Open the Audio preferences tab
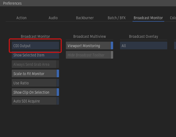This screenshot has width=176, height=137. pos(53,18)
